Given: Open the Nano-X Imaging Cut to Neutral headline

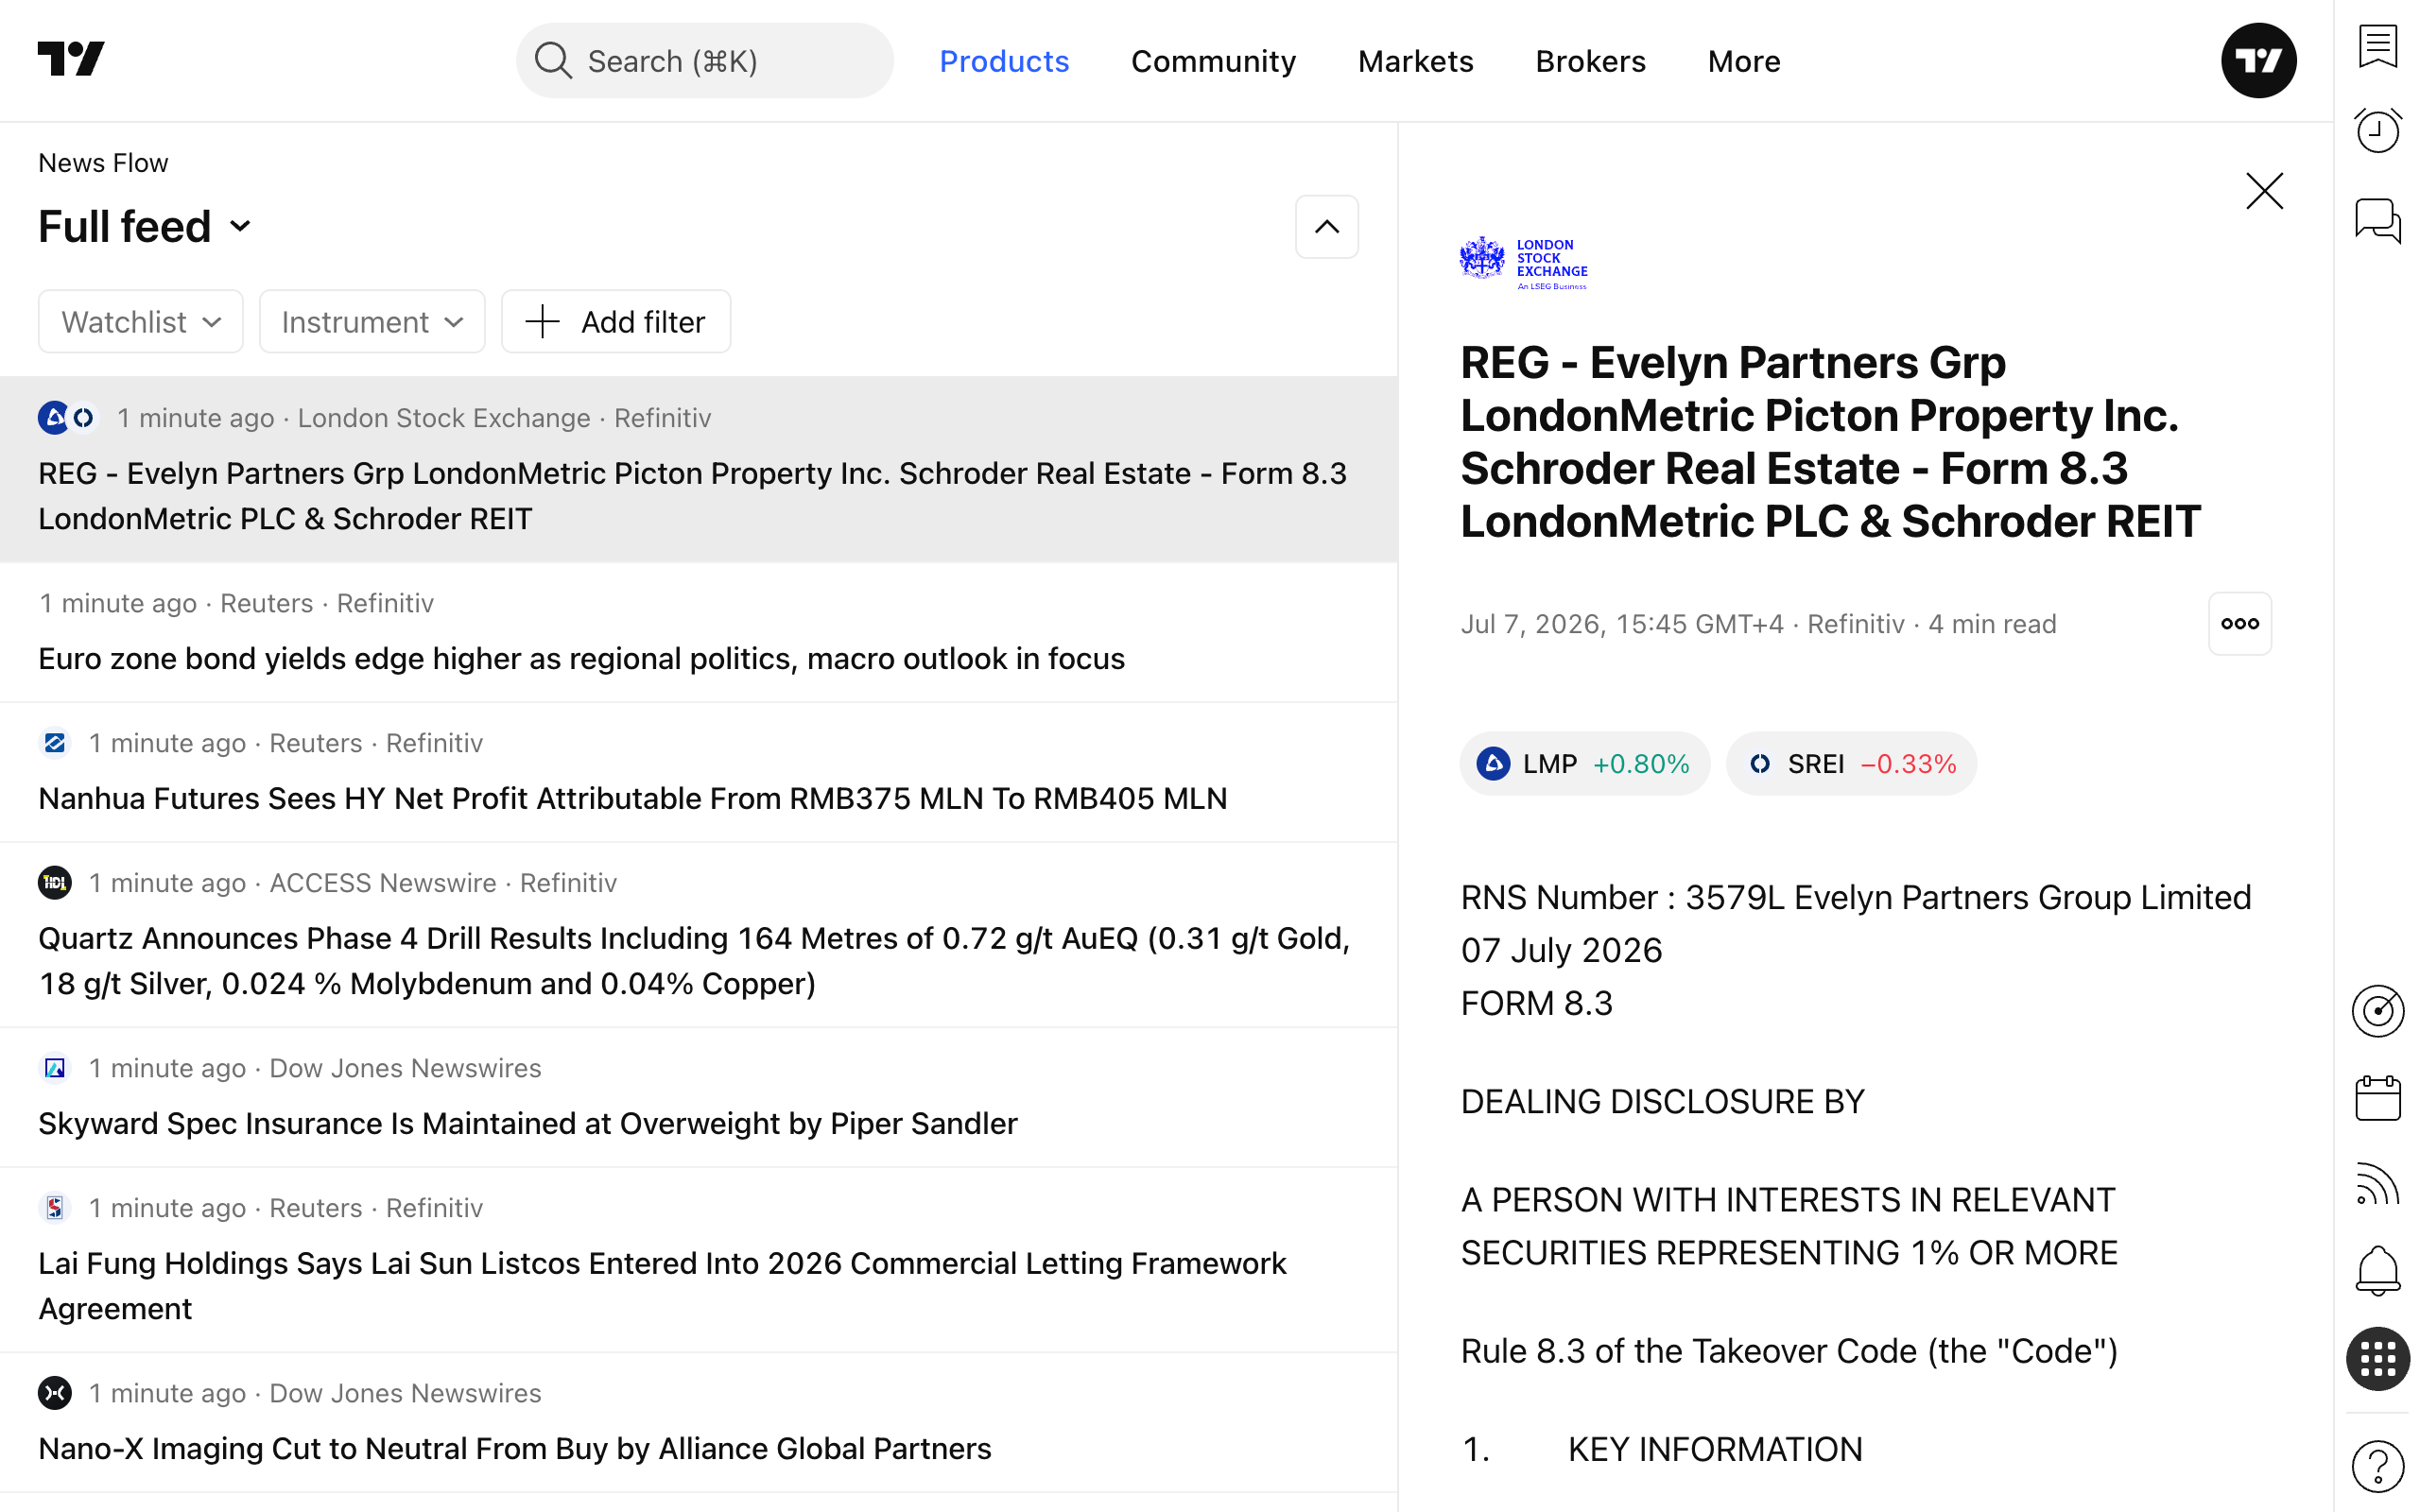Looking at the screenshot, I should tap(514, 1448).
